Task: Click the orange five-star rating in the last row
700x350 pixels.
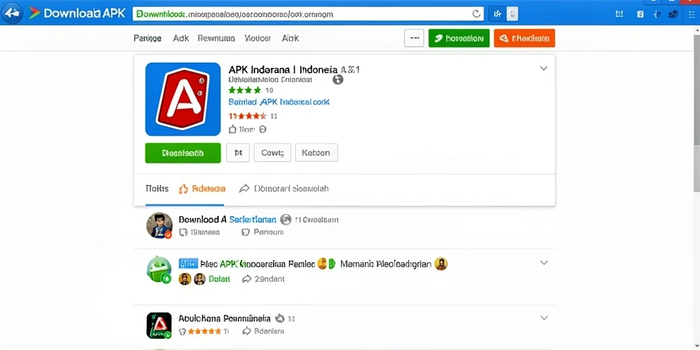Action: [x=205, y=332]
